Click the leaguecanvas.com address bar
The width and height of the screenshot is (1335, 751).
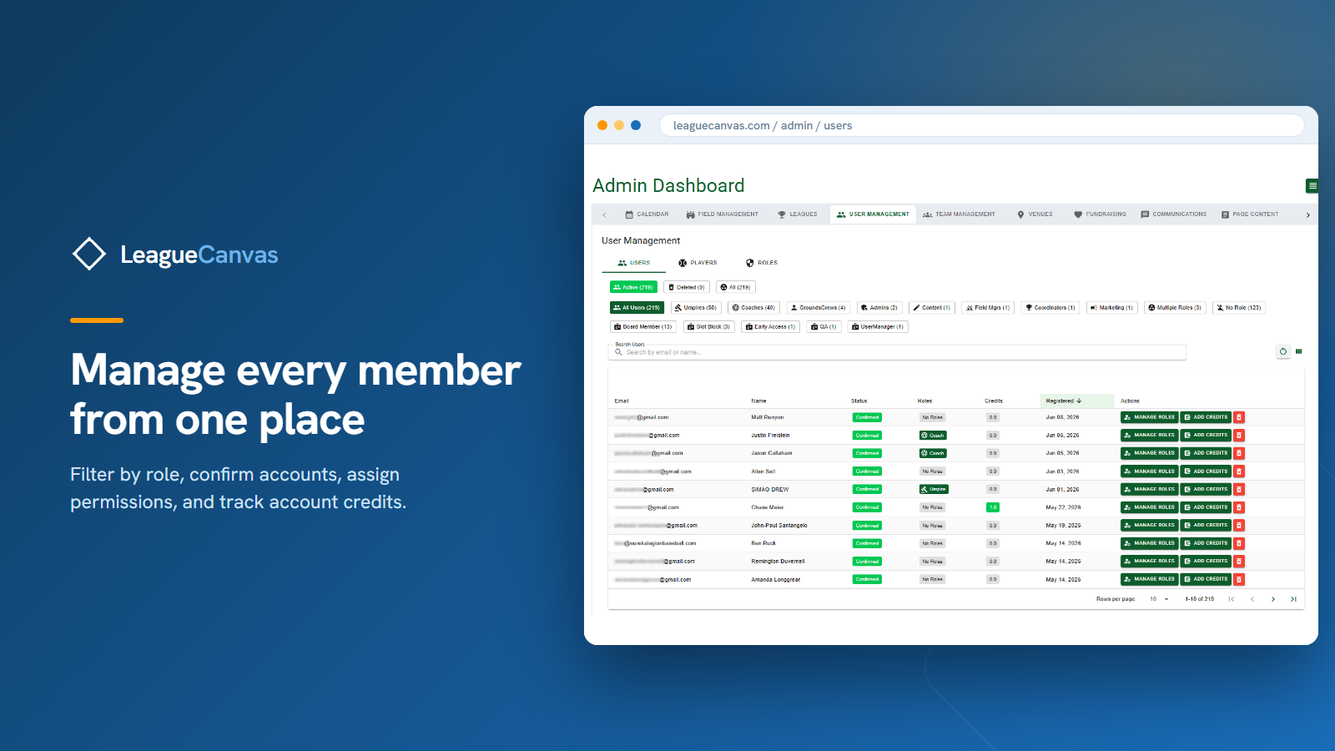(982, 125)
